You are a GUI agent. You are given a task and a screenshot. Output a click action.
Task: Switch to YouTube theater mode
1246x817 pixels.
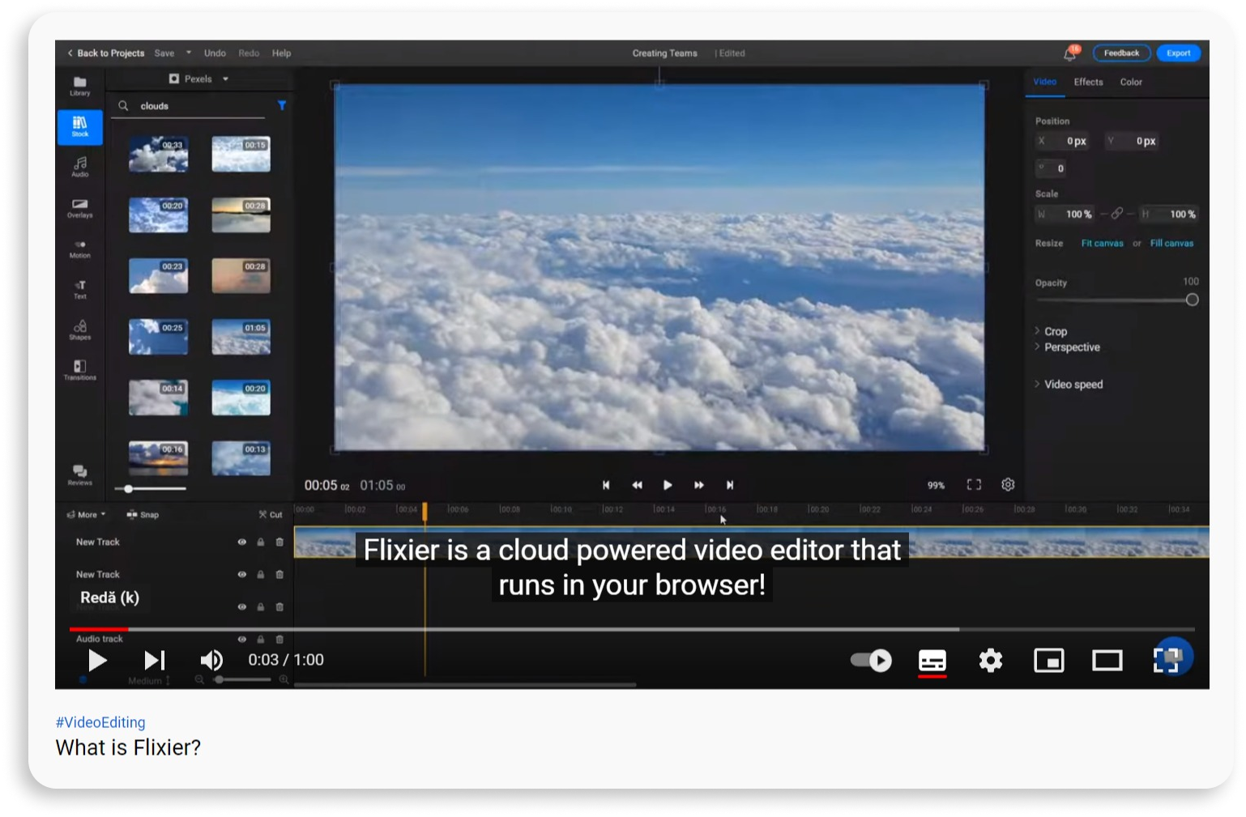(x=1107, y=661)
